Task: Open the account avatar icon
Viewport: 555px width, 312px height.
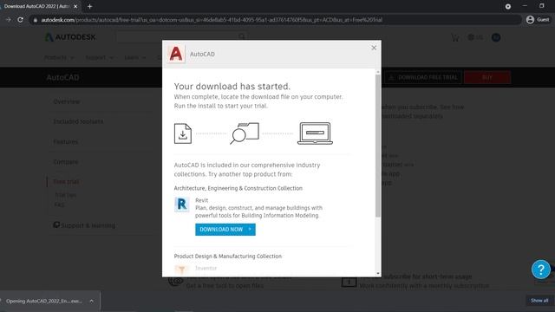Action: [x=496, y=37]
